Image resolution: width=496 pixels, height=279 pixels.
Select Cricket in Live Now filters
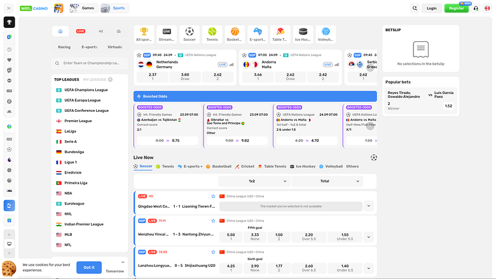pos(245,167)
